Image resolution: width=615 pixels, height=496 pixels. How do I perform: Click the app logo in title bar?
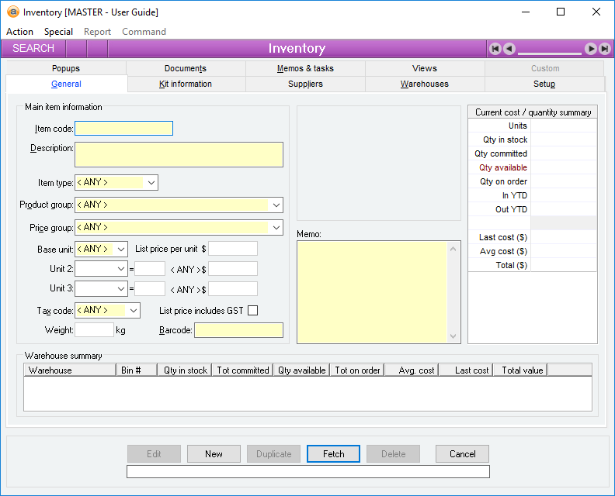(x=12, y=12)
